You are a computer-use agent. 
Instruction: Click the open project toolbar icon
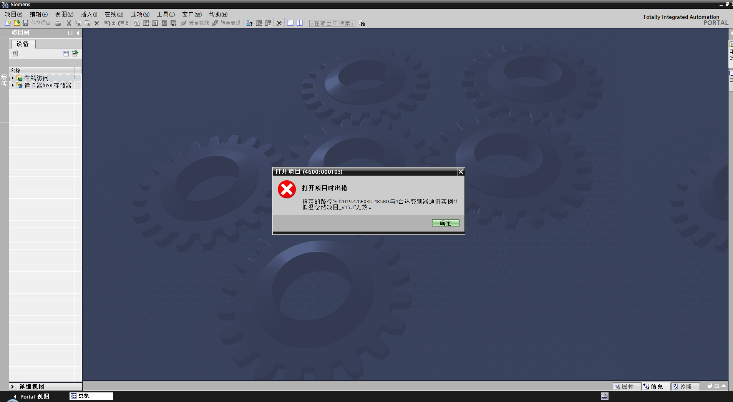[17, 23]
